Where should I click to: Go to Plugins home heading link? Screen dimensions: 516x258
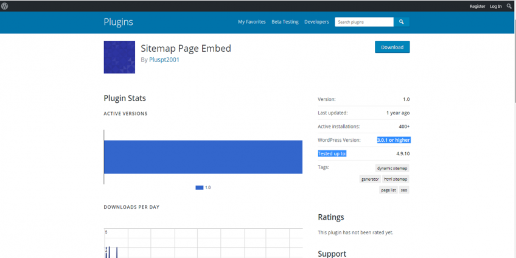pyautogui.click(x=119, y=22)
